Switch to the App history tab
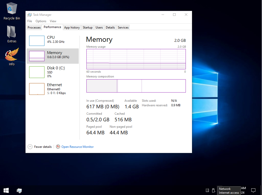 click(x=72, y=28)
